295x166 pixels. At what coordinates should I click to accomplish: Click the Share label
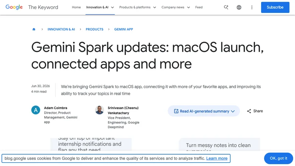pos(258,111)
